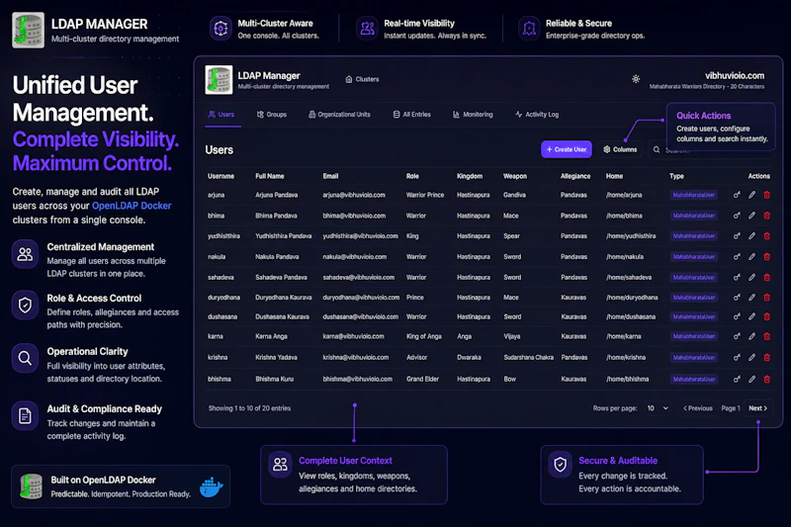The height and width of the screenshot is (527, 791).
Task: Edit the arjuna user with the pencil icon
Action: 751,195
